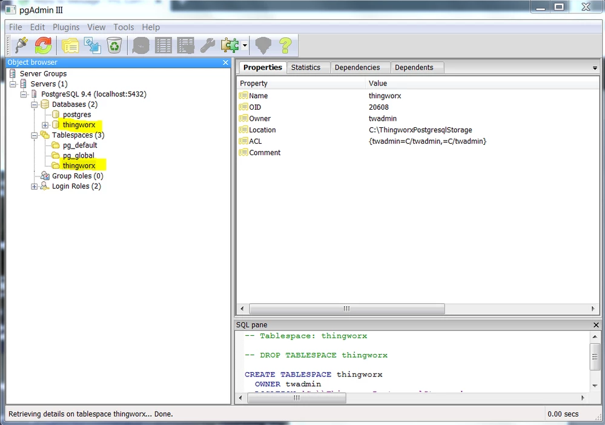
Task: Close the Object browser panel
Action: tap(226, 62)
